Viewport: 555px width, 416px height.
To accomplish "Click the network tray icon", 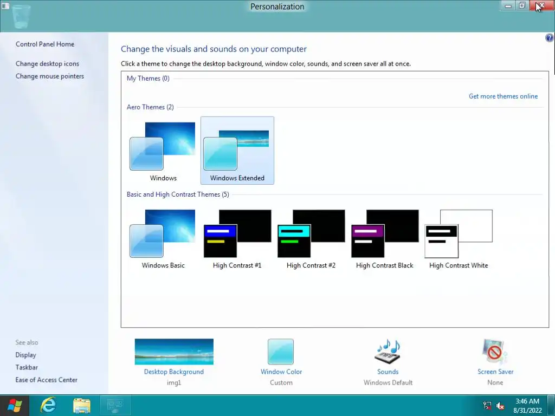I will click(487, 406).
